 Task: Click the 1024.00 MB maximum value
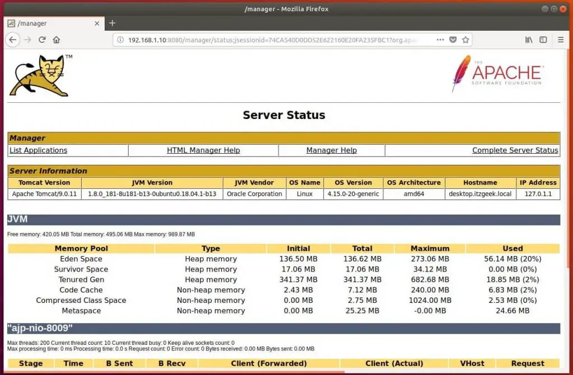pos(430,300)
